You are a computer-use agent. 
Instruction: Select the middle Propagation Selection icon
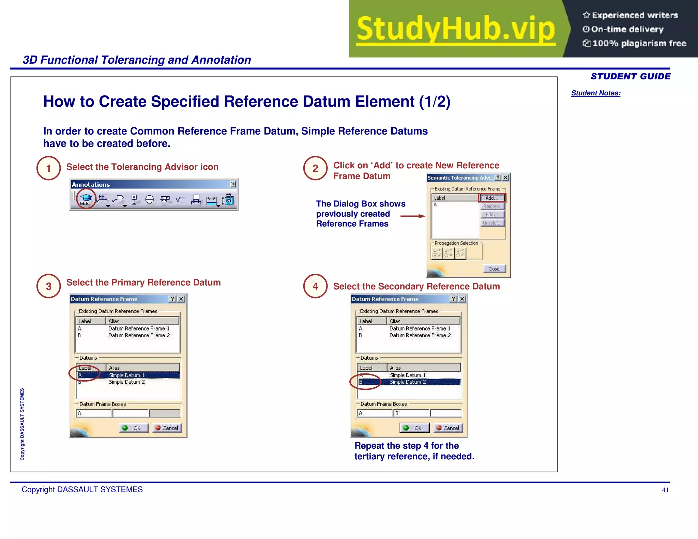(x=448, y=253)
